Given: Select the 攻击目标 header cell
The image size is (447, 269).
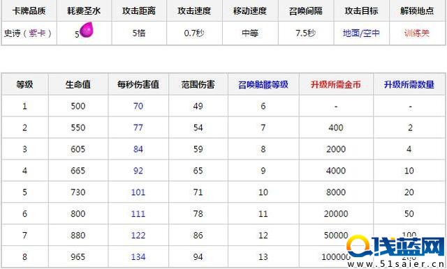Looking at the screenshot, I should coord(361,11).
